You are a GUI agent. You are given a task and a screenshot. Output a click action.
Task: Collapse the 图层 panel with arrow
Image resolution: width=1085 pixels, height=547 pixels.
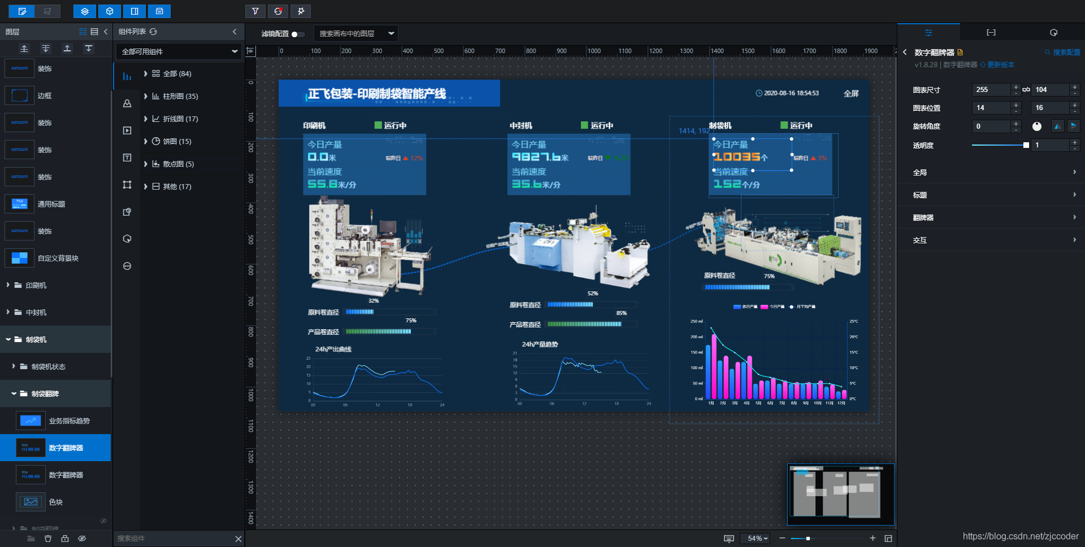click(x=106, y=32)
